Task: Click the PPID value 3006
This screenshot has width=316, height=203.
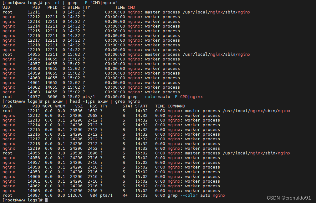Action: pos(52,97)
